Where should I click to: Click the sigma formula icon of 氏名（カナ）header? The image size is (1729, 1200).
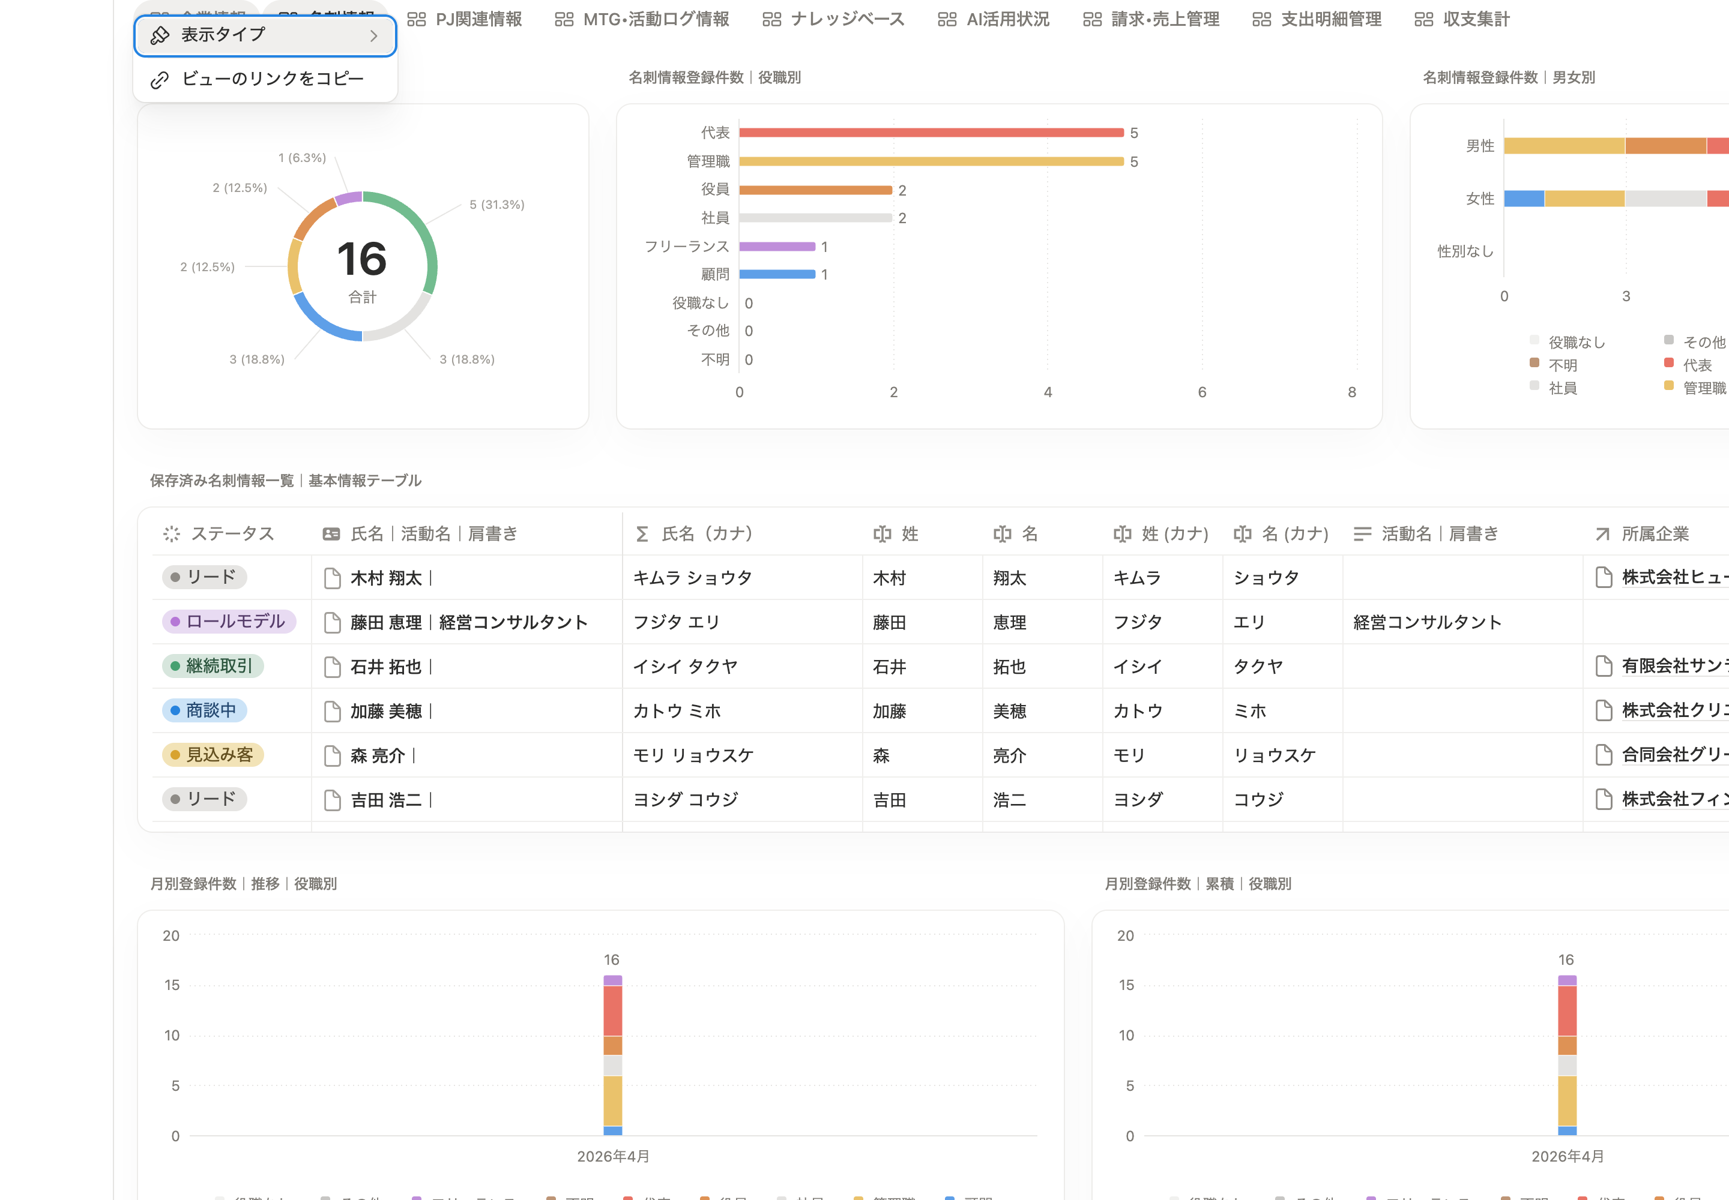642,534
